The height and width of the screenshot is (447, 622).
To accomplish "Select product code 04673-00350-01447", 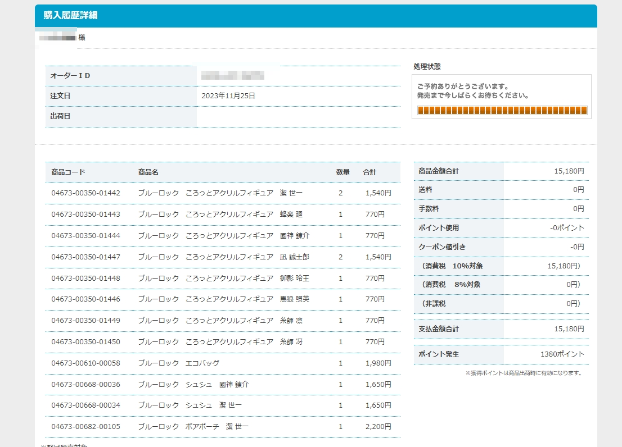I will tap(85, 257).
